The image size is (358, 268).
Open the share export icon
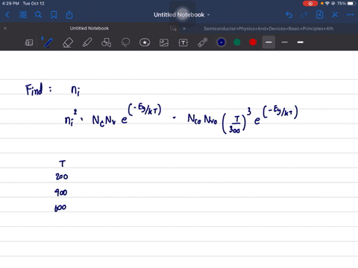69,15
